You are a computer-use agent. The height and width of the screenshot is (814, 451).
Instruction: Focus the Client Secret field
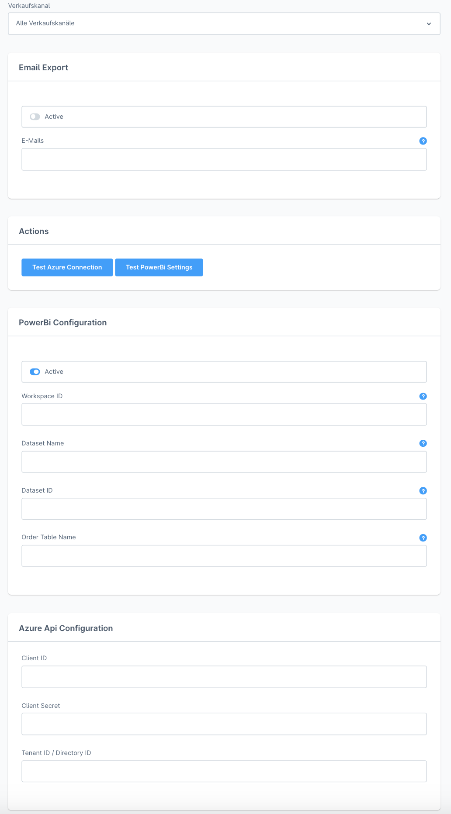[x=224, y=724]
